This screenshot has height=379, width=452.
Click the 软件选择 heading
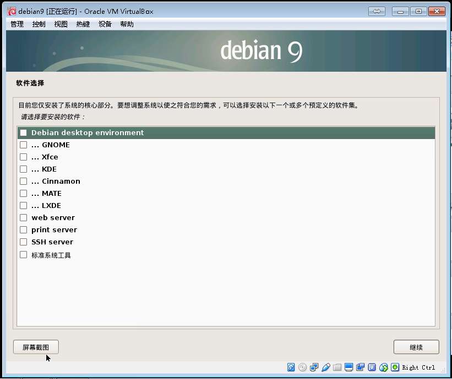[30, 83]
